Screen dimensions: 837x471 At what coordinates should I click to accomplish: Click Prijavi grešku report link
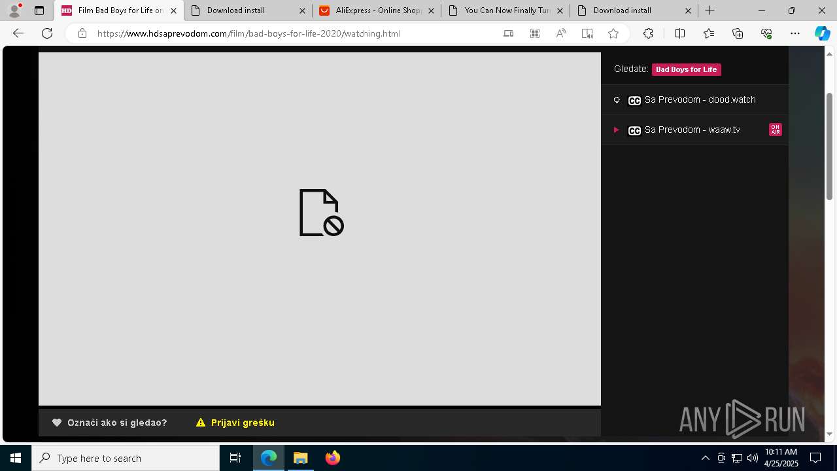pyautogui.click(x=235, y=423)
